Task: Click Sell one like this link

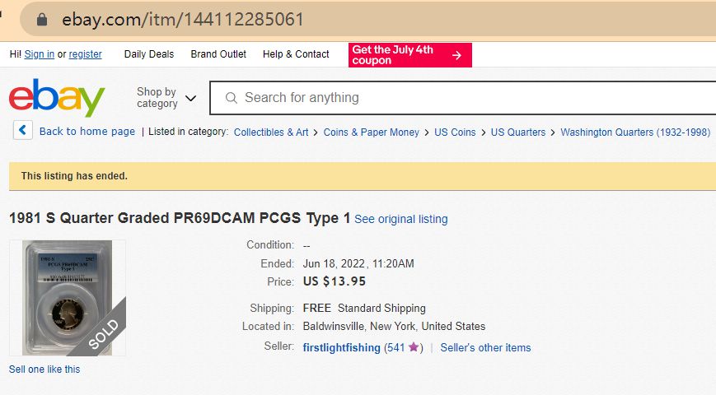Action: point(44,369)
